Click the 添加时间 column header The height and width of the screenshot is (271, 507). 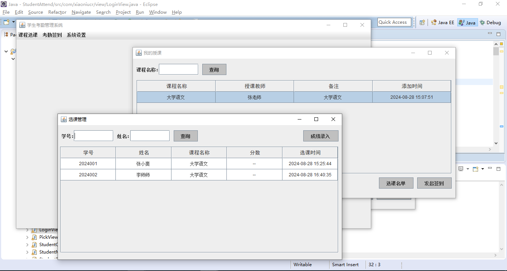pyautogui.click(x=412, y=86)
